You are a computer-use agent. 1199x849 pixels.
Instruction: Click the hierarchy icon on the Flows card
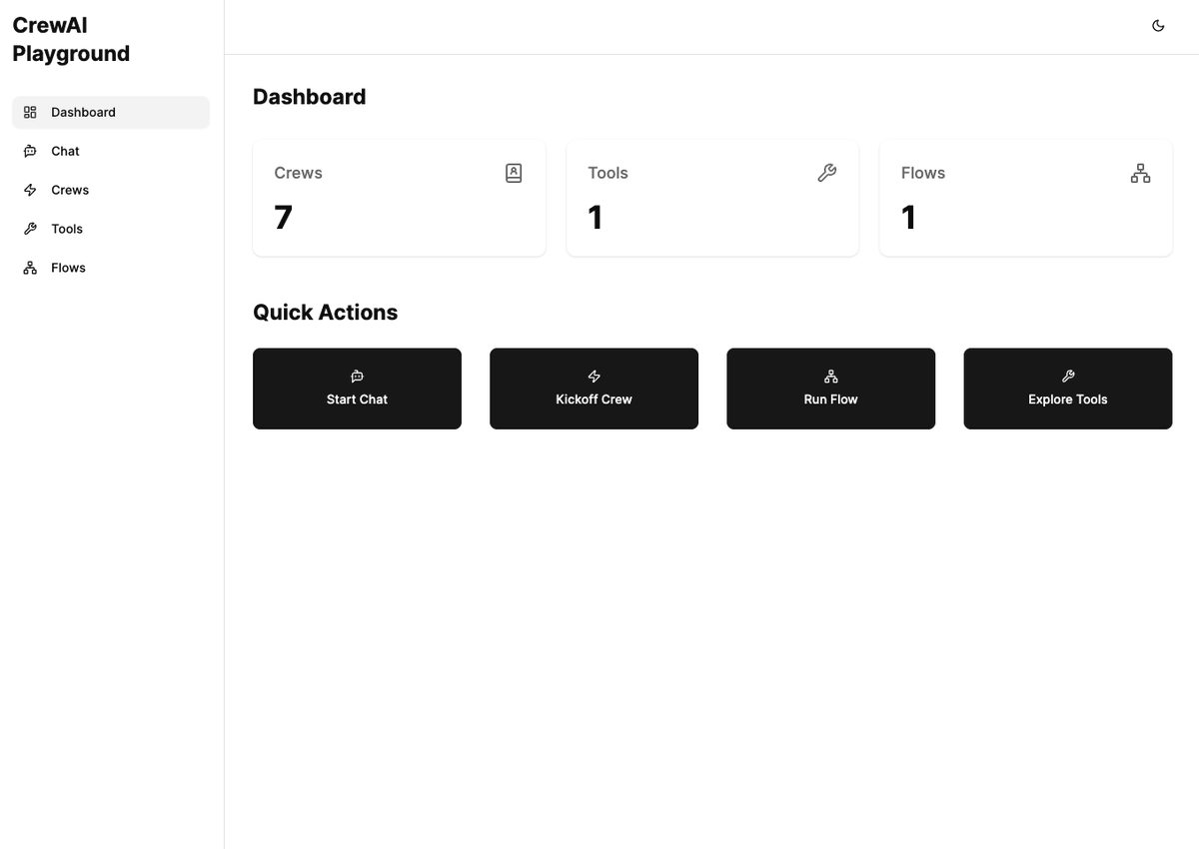(1140, 173)
